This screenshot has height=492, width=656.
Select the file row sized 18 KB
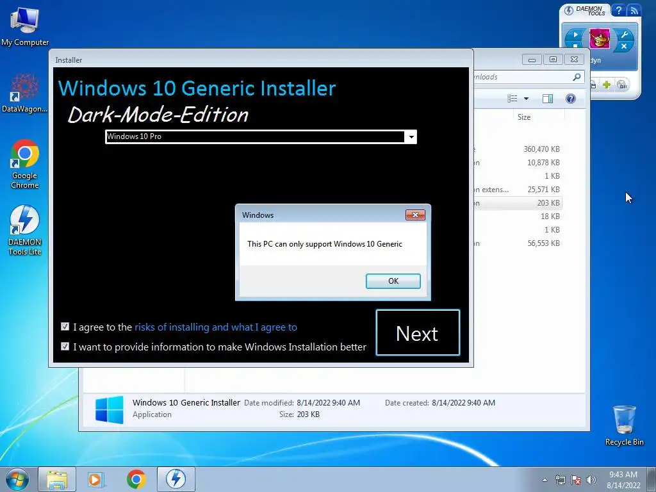(x=518, y=217)
